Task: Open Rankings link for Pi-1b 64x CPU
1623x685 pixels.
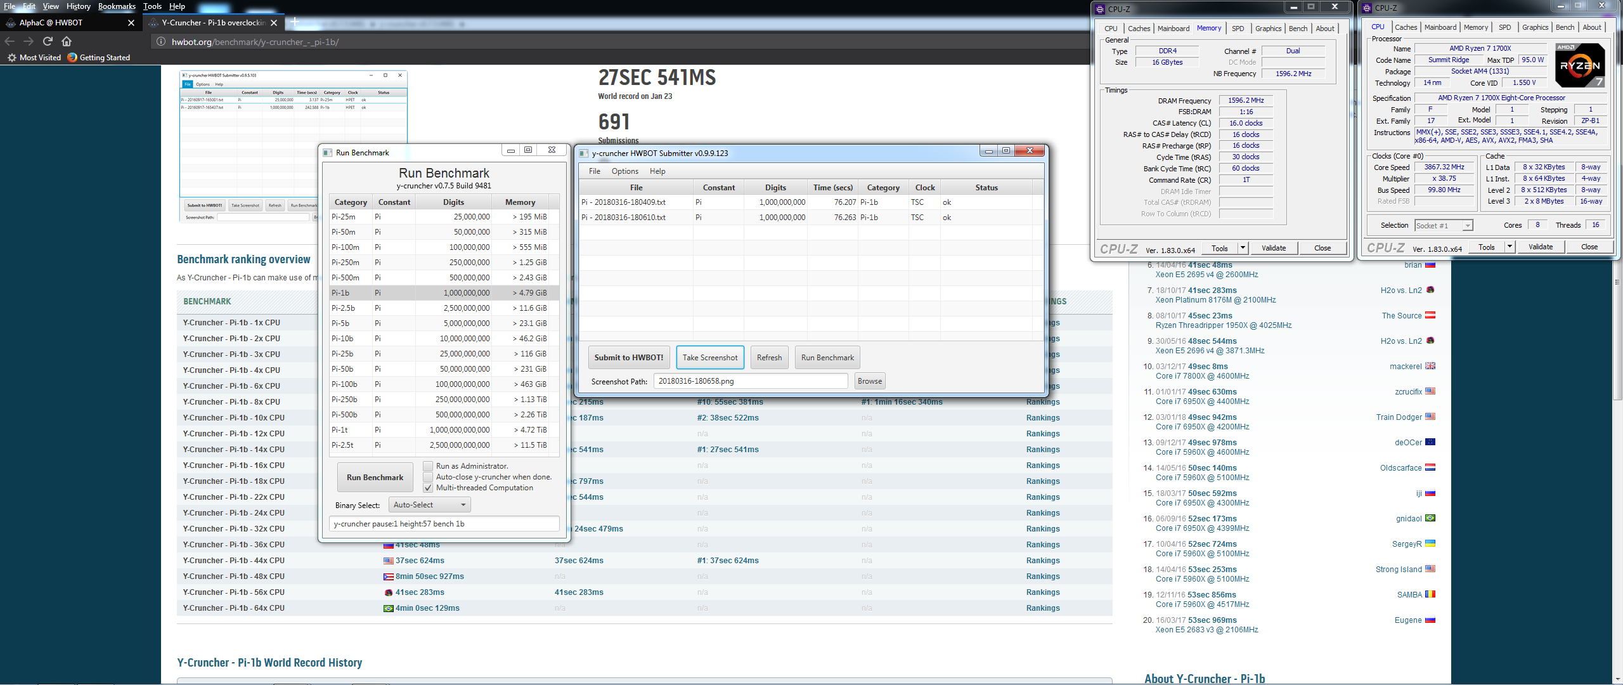Action: [x=1043, y=608]
